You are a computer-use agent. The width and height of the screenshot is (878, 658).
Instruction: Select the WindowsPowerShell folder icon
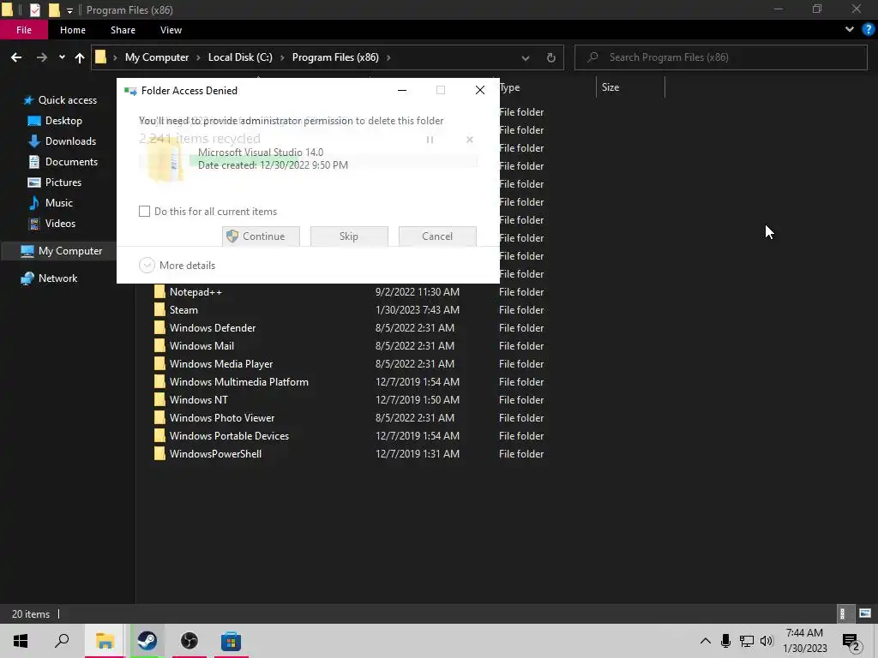(x=159, y=454)
